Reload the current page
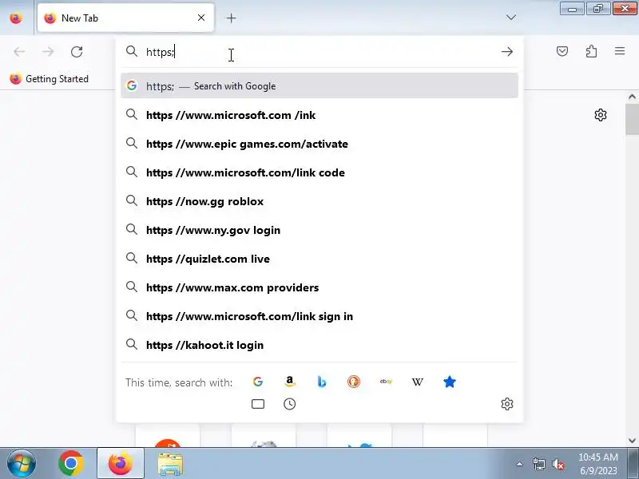Viewport: 639px width, 479px height. tap(77, 52)
